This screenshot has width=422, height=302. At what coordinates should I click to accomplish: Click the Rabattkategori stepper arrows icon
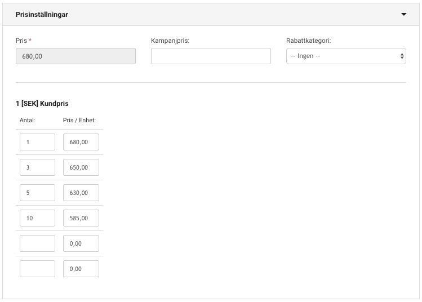click(402, 56)
